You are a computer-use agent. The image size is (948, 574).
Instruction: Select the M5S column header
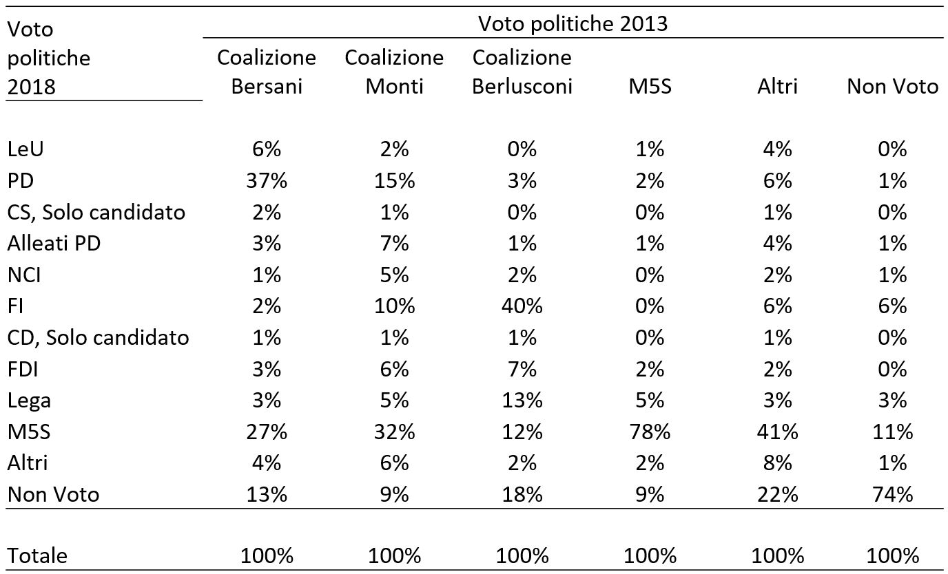(x=650, y=87)
